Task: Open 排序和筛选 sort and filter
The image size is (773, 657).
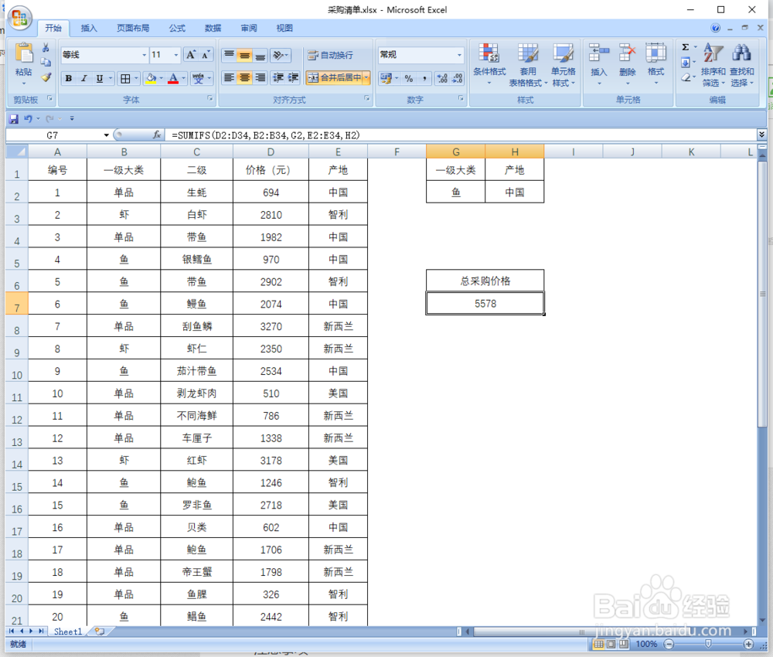Action: (x=713, y=64)
